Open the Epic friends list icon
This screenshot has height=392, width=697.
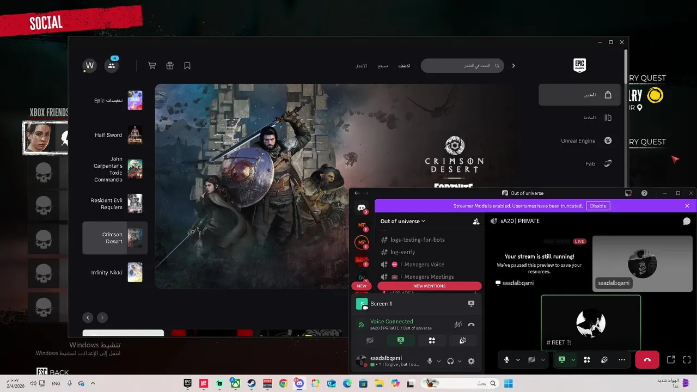click(112, 65)
